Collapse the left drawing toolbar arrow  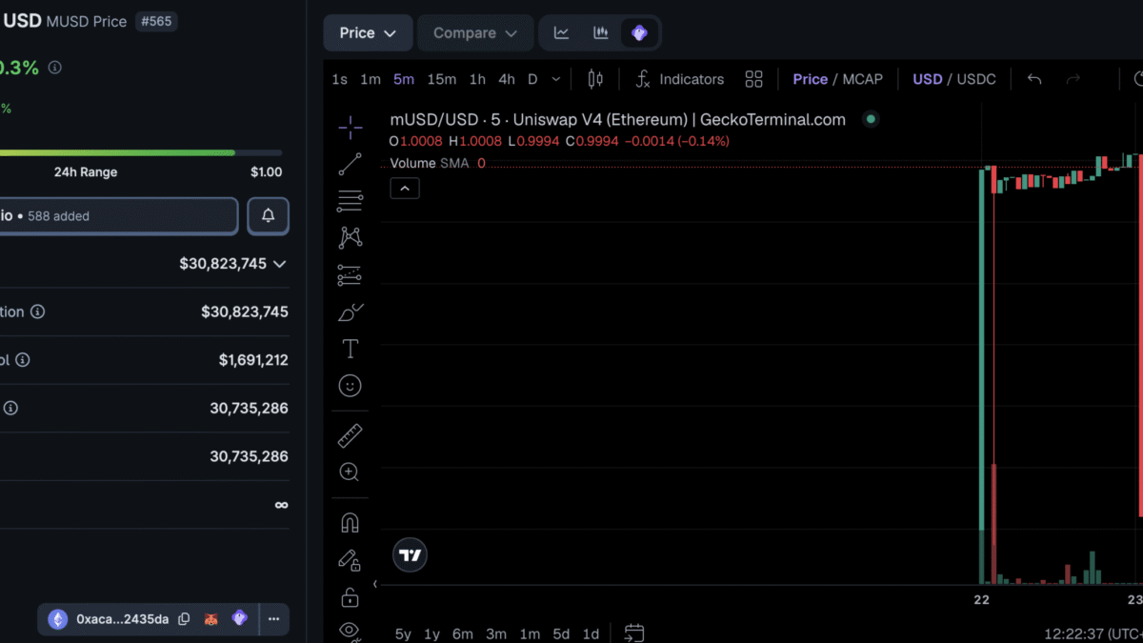tap(374, 584)
